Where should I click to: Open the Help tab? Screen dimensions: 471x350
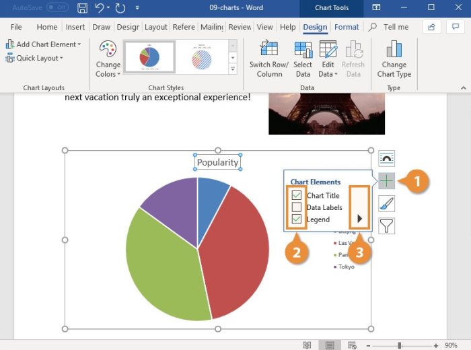[288, 27]
